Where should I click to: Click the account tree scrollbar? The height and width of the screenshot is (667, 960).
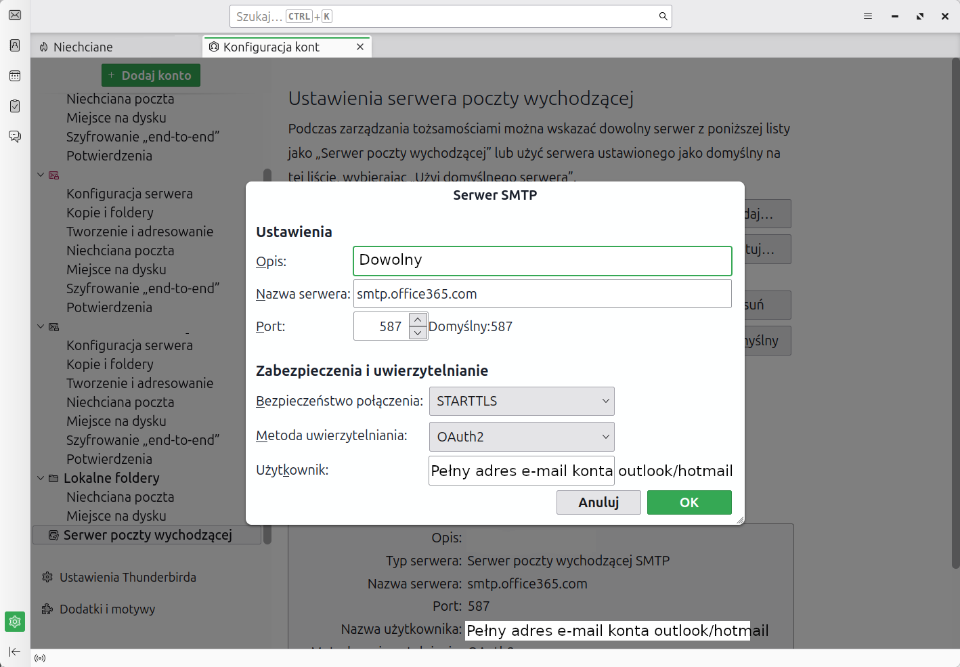(x=267, y=356)
